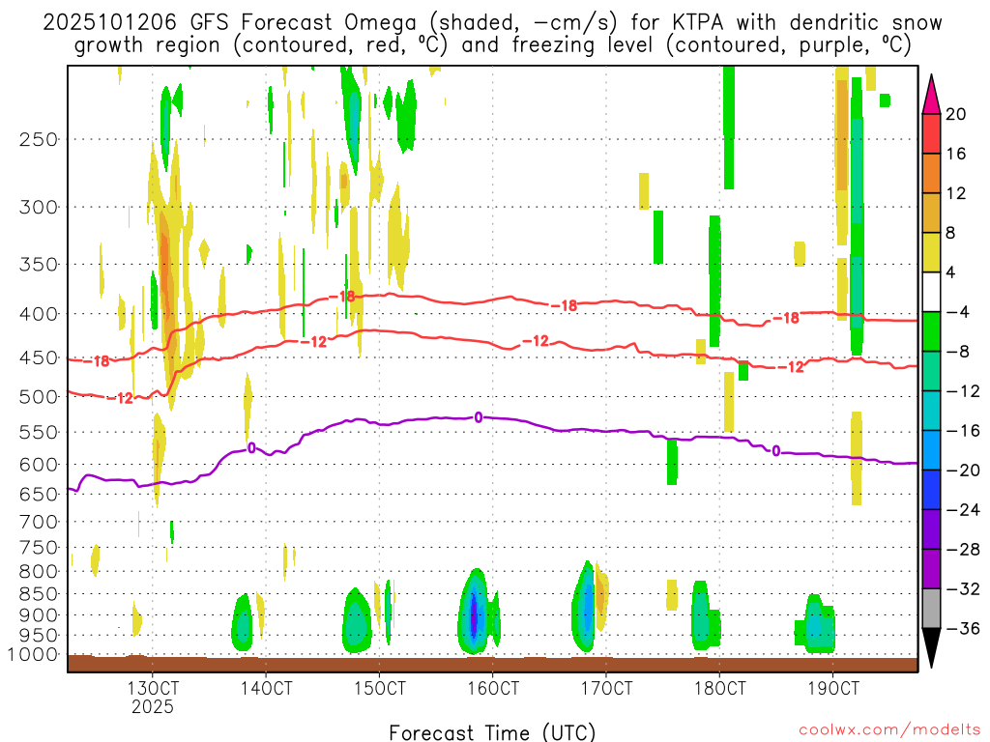
Task: Click the 800 pressure level label
Action: tap(39, 572)
